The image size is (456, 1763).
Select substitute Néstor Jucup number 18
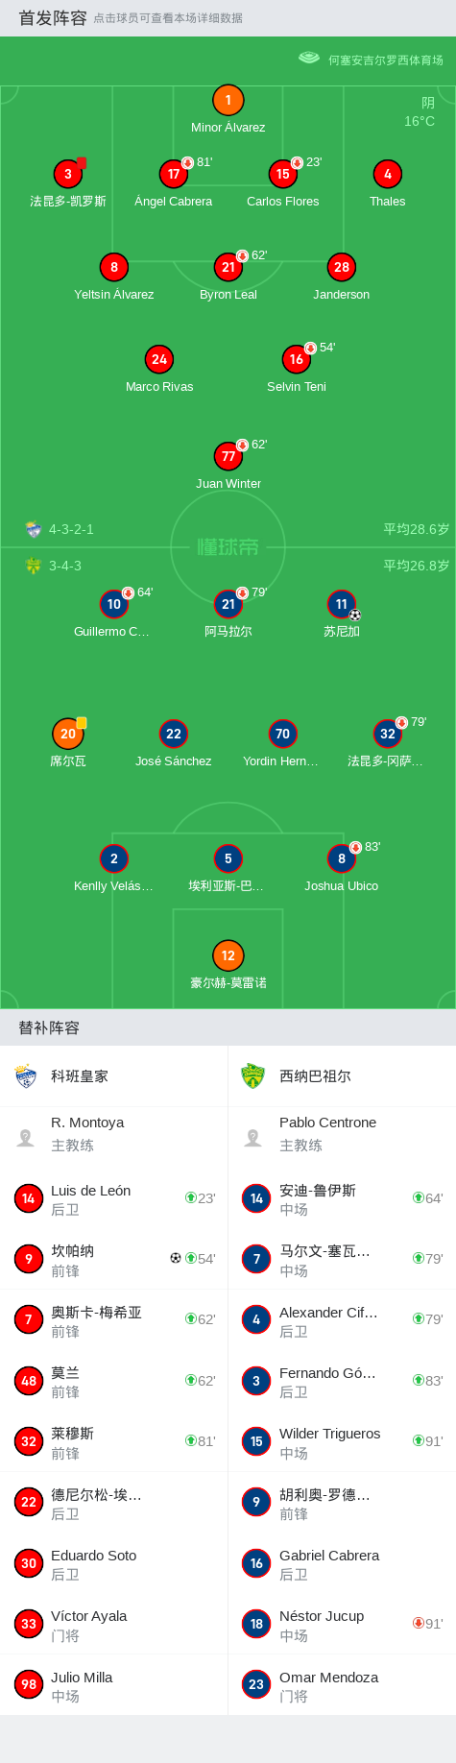pyautogui.click(x=342, y=1624)
